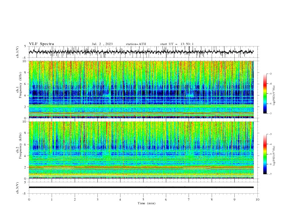The width and height of the screenshot is (290, 224).
Task: Click the '-3' label on ch.1 colorbar
Action: pos(270,74)
